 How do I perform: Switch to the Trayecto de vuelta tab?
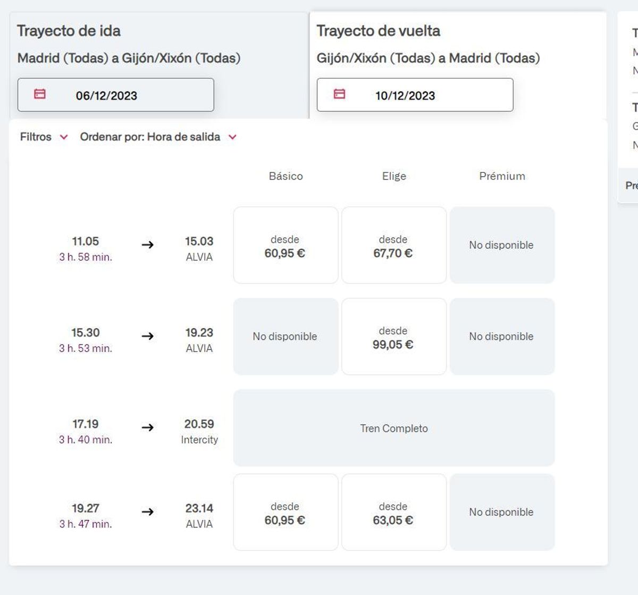[x=379, y=31]
